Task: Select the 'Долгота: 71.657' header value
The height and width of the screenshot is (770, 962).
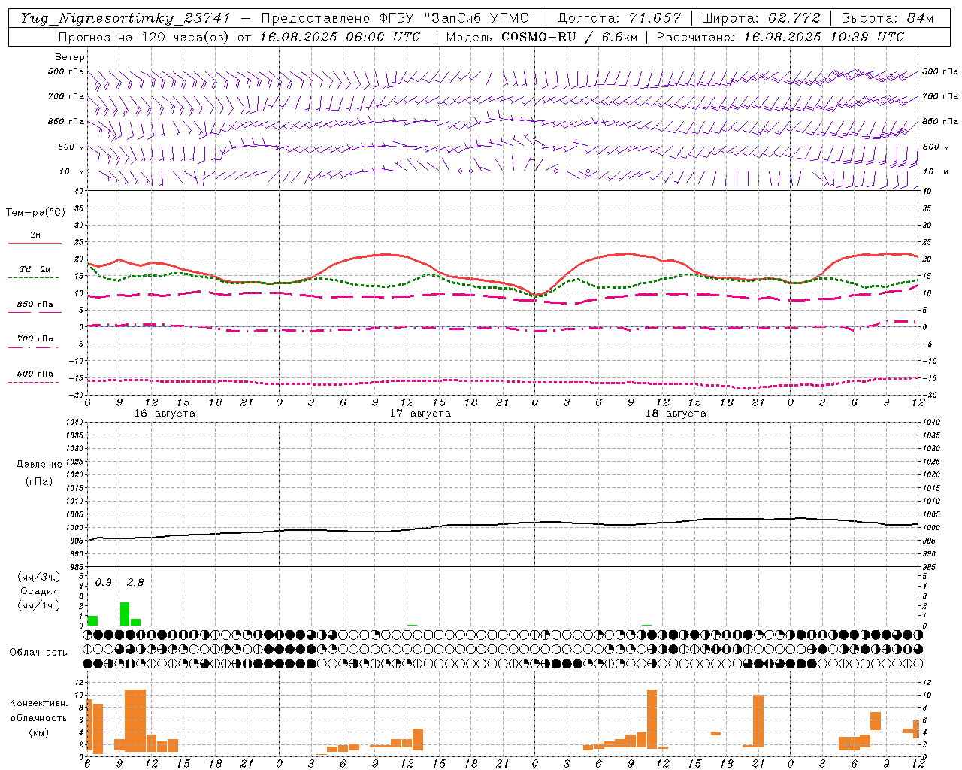Action: click(x=619, y=18)
